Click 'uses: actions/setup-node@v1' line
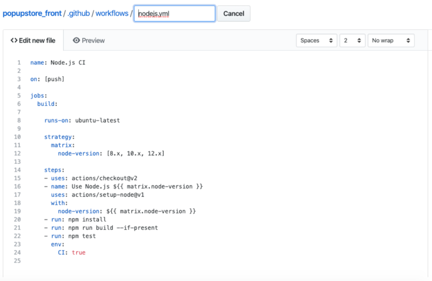432x281 pixels. 98,195
